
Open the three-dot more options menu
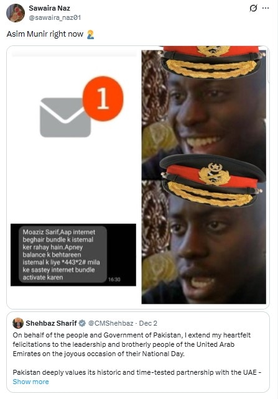[x=266, y=8]
